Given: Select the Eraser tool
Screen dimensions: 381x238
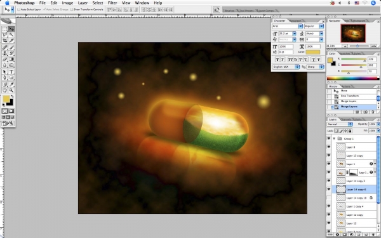Looking at the screenshot, I should [x=4, y=59].
